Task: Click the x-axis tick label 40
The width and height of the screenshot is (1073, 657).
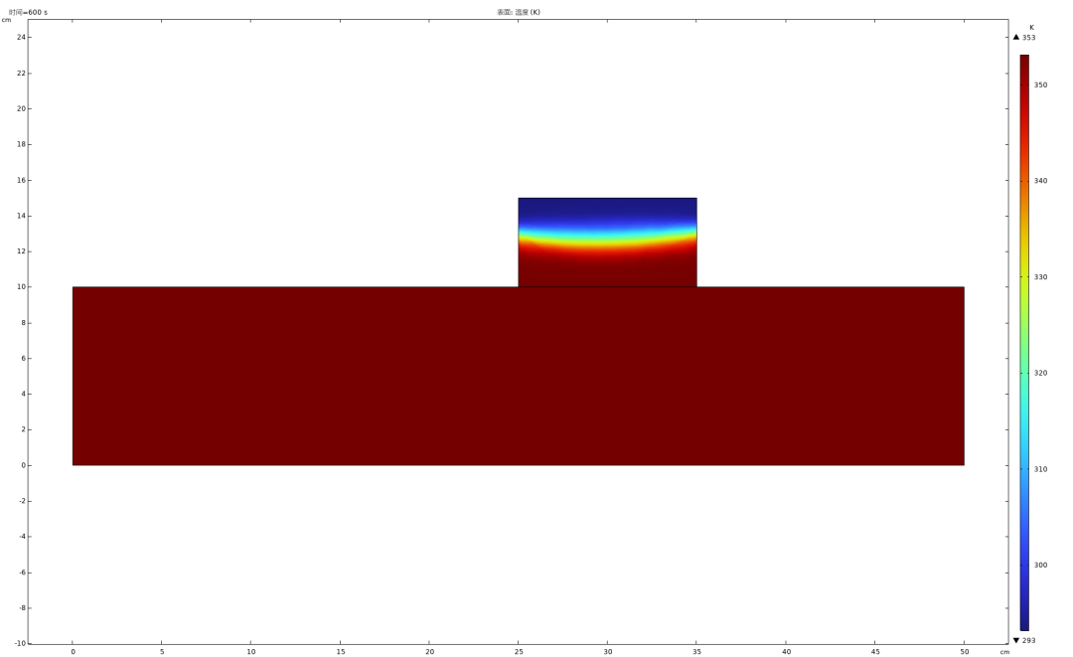Action: (x=786, y=651)
